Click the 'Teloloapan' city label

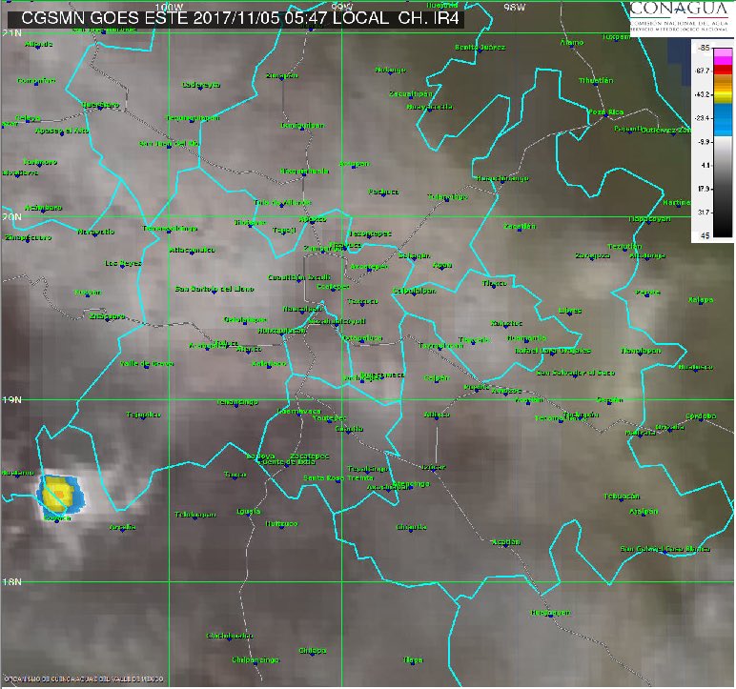point(195,515)
